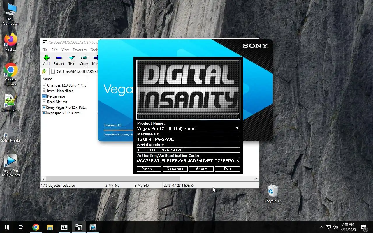
Task: Open the Notepad++ desktop shortcut
Action: tap(11, 103)
